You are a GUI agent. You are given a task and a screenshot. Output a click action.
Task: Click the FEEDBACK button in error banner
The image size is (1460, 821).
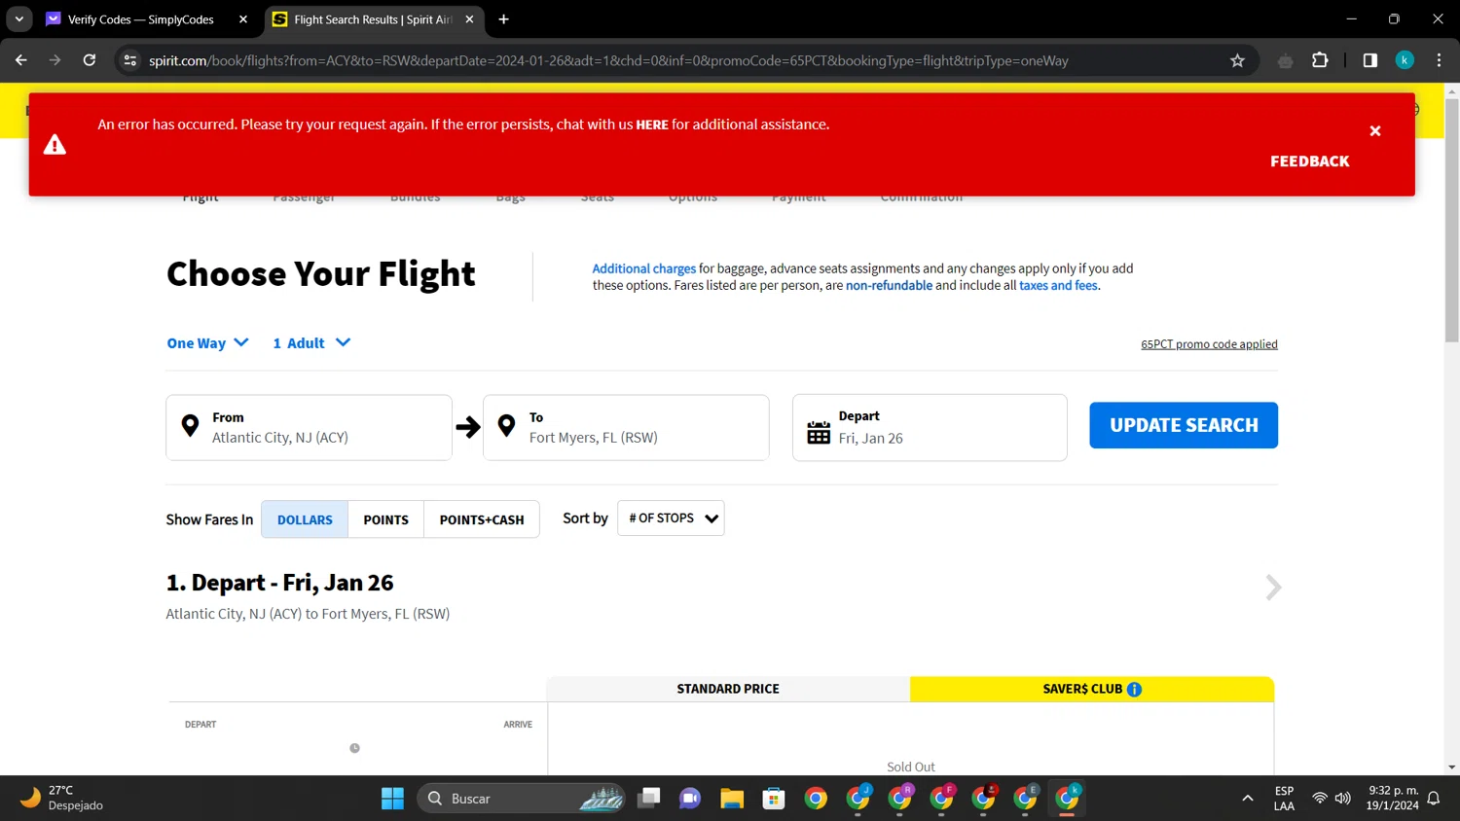tap(1309, 161)
